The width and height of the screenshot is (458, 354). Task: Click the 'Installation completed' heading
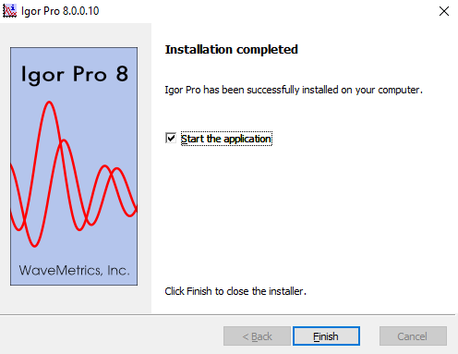pyautogui.click(x=232, y=50)
